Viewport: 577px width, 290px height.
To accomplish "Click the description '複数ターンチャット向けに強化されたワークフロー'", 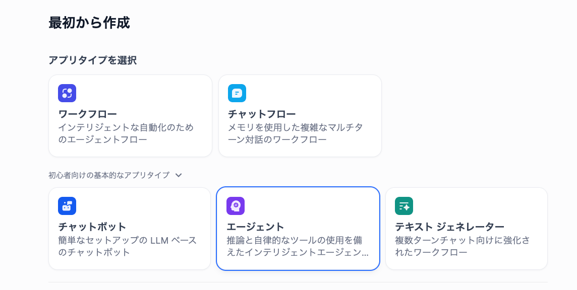I will 463,246.
